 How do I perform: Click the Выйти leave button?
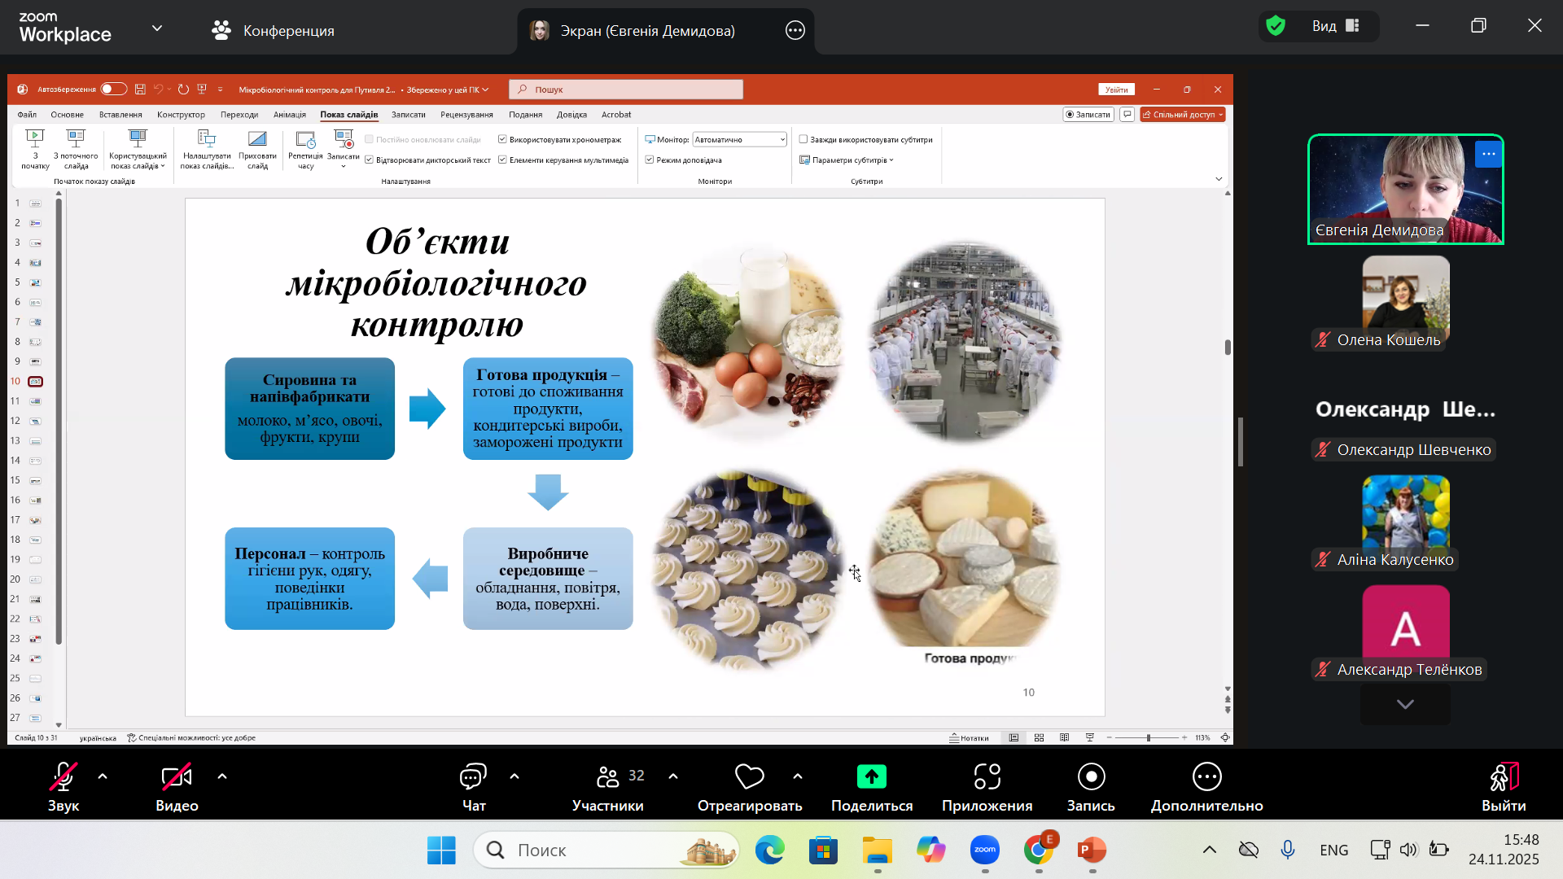pyautogui.click(x=1504, y=786)
